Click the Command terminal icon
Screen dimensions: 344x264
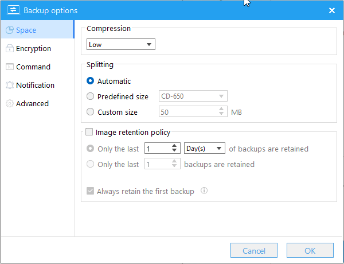(9, 67)
